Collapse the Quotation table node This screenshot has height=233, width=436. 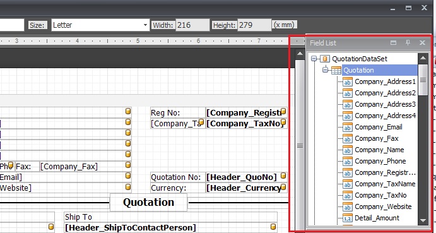click(x=326, y=70)
